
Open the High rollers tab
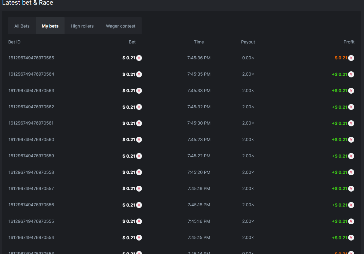(x=82, y=26)
